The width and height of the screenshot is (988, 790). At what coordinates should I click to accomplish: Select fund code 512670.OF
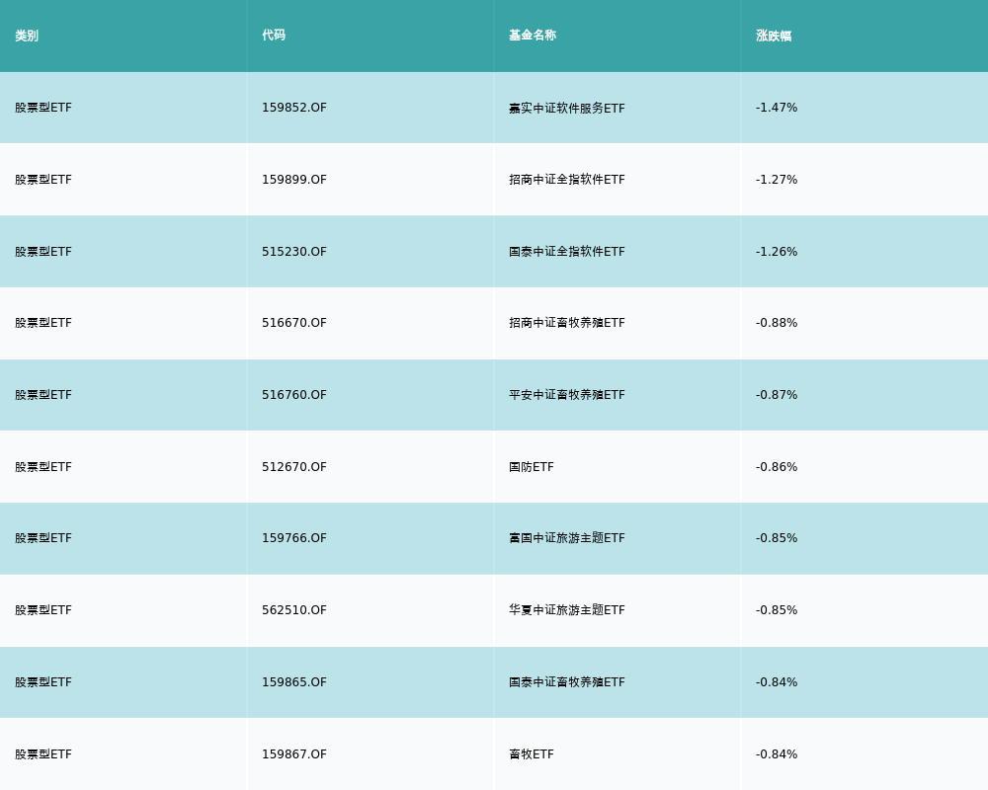point(294,467)
